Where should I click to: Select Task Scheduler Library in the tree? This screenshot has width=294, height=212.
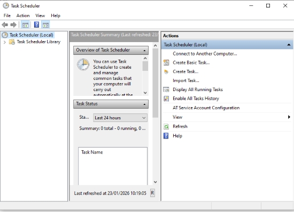pyautogui.click(x=38, y=42)
